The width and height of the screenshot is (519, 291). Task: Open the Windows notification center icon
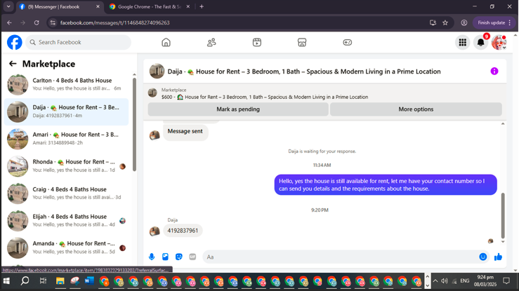click(506, 281)
